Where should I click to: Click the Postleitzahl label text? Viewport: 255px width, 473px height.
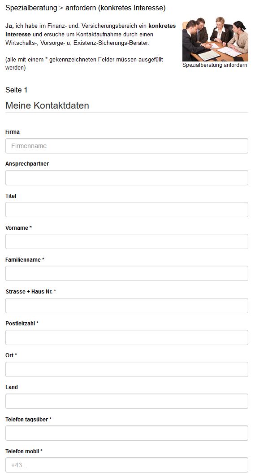click(22, 324)
